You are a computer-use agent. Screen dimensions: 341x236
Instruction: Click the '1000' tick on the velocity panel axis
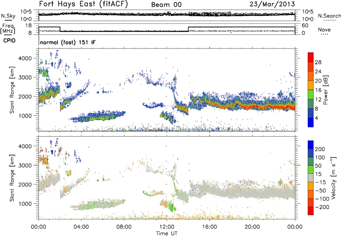pos(25,204)
